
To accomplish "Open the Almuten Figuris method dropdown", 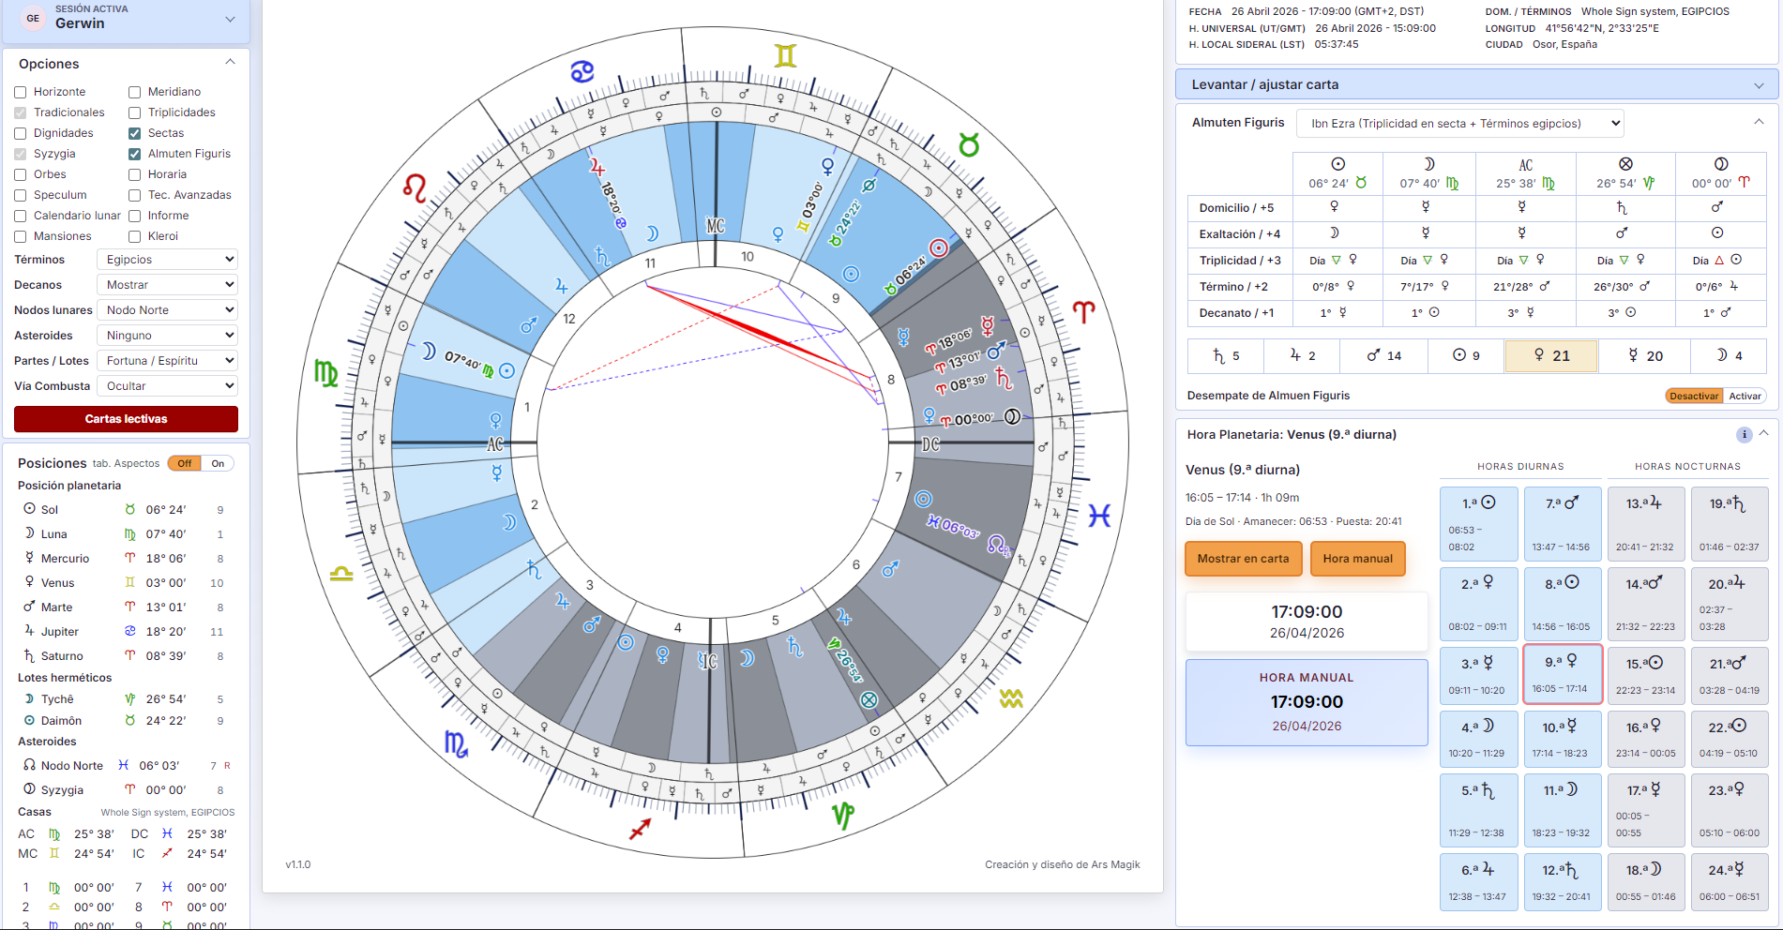I will [x=1460, y=124].
